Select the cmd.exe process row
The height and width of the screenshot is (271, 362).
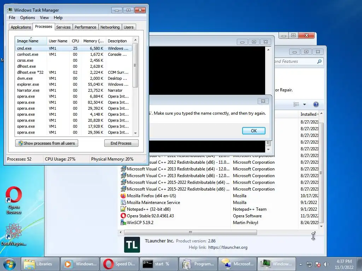(74, 48)
